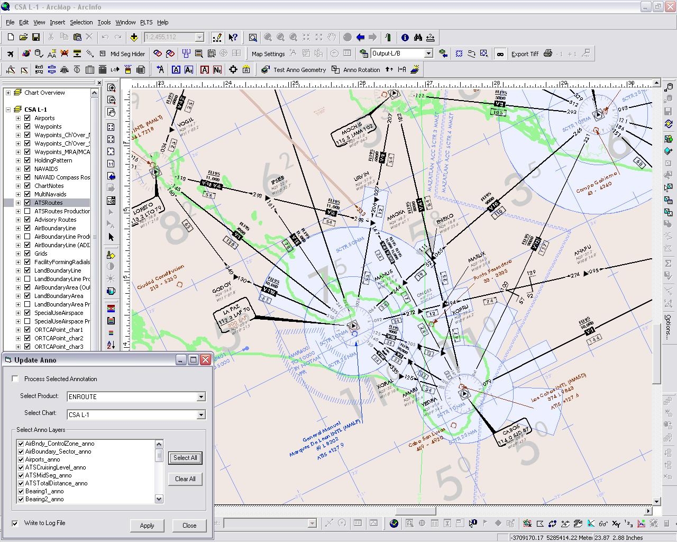Screen dimensions: 677x542
Task: Click the map's vertical scrollbar thumb
Action: click(x=656, y=354)
